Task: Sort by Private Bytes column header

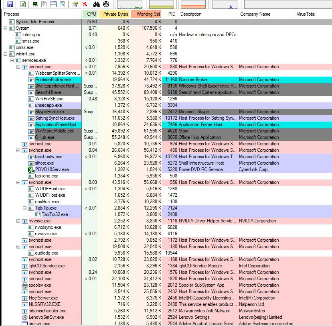Action: coord(115,14)
